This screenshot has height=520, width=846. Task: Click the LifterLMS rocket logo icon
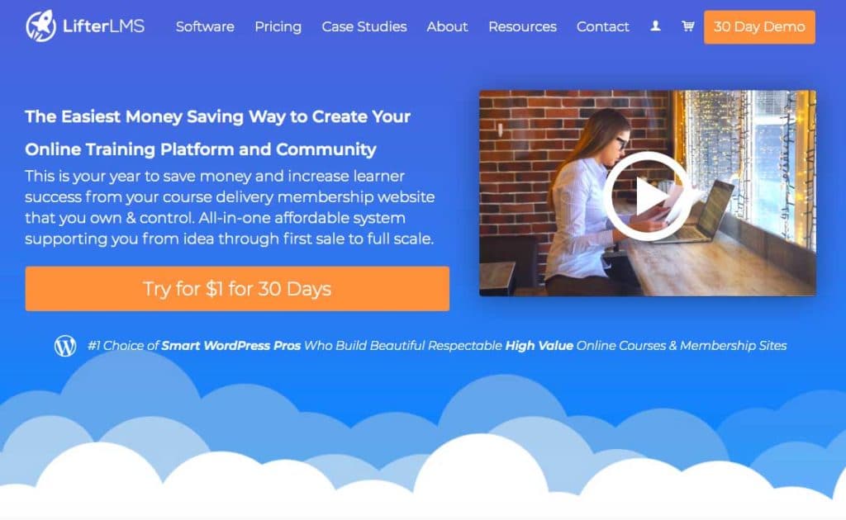[x=41, y=26]
